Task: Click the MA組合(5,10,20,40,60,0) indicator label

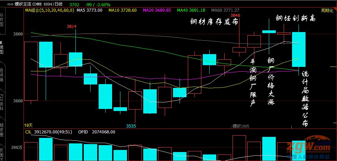Action: pyautogui.click(x=49, y=10)
